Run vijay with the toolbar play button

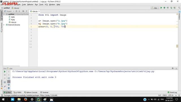pyautogui.click(x=161, y=8)
